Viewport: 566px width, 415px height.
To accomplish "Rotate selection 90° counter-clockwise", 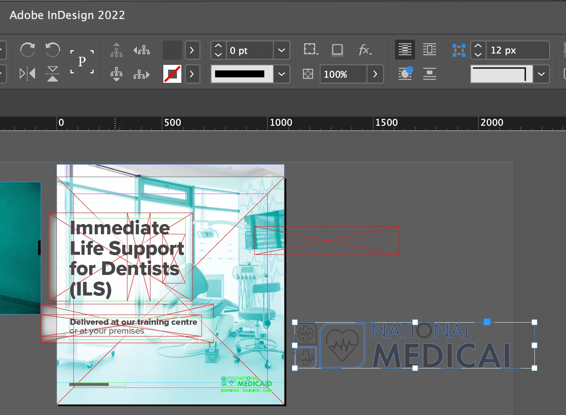I will 52,50.
